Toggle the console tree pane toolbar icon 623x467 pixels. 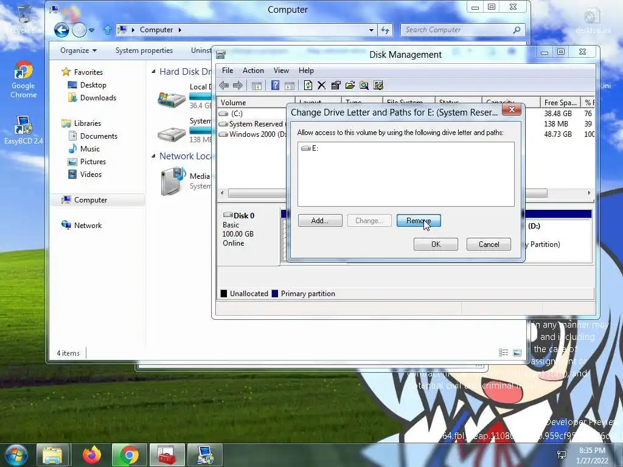(257, 85)
